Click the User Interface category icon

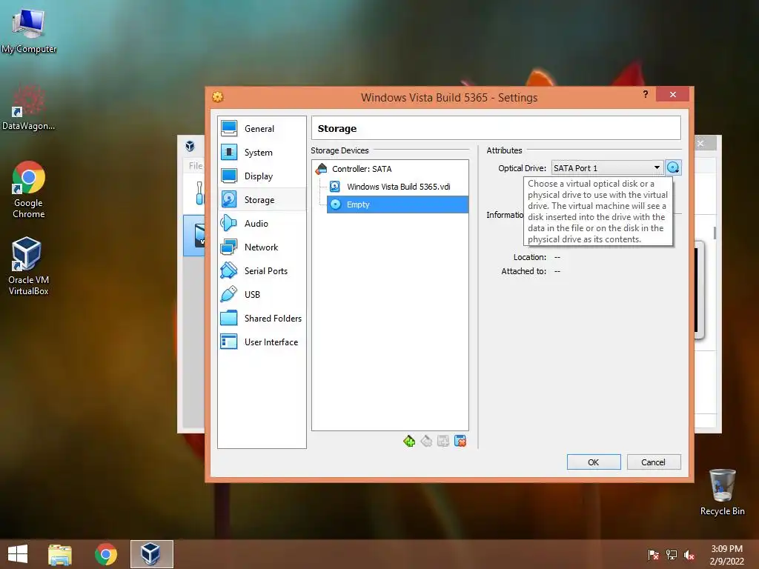(x=229, y=342)
